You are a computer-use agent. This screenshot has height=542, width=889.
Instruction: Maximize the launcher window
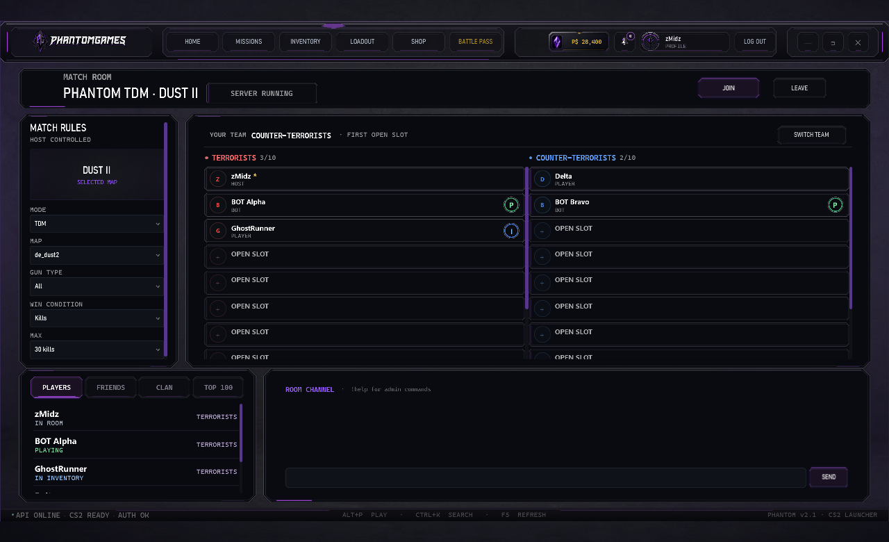[833, 42]
